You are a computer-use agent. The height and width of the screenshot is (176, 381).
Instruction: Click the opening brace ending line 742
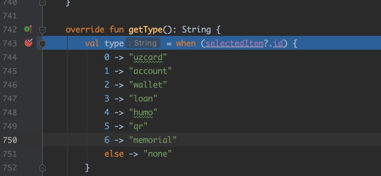coord(218,30)
